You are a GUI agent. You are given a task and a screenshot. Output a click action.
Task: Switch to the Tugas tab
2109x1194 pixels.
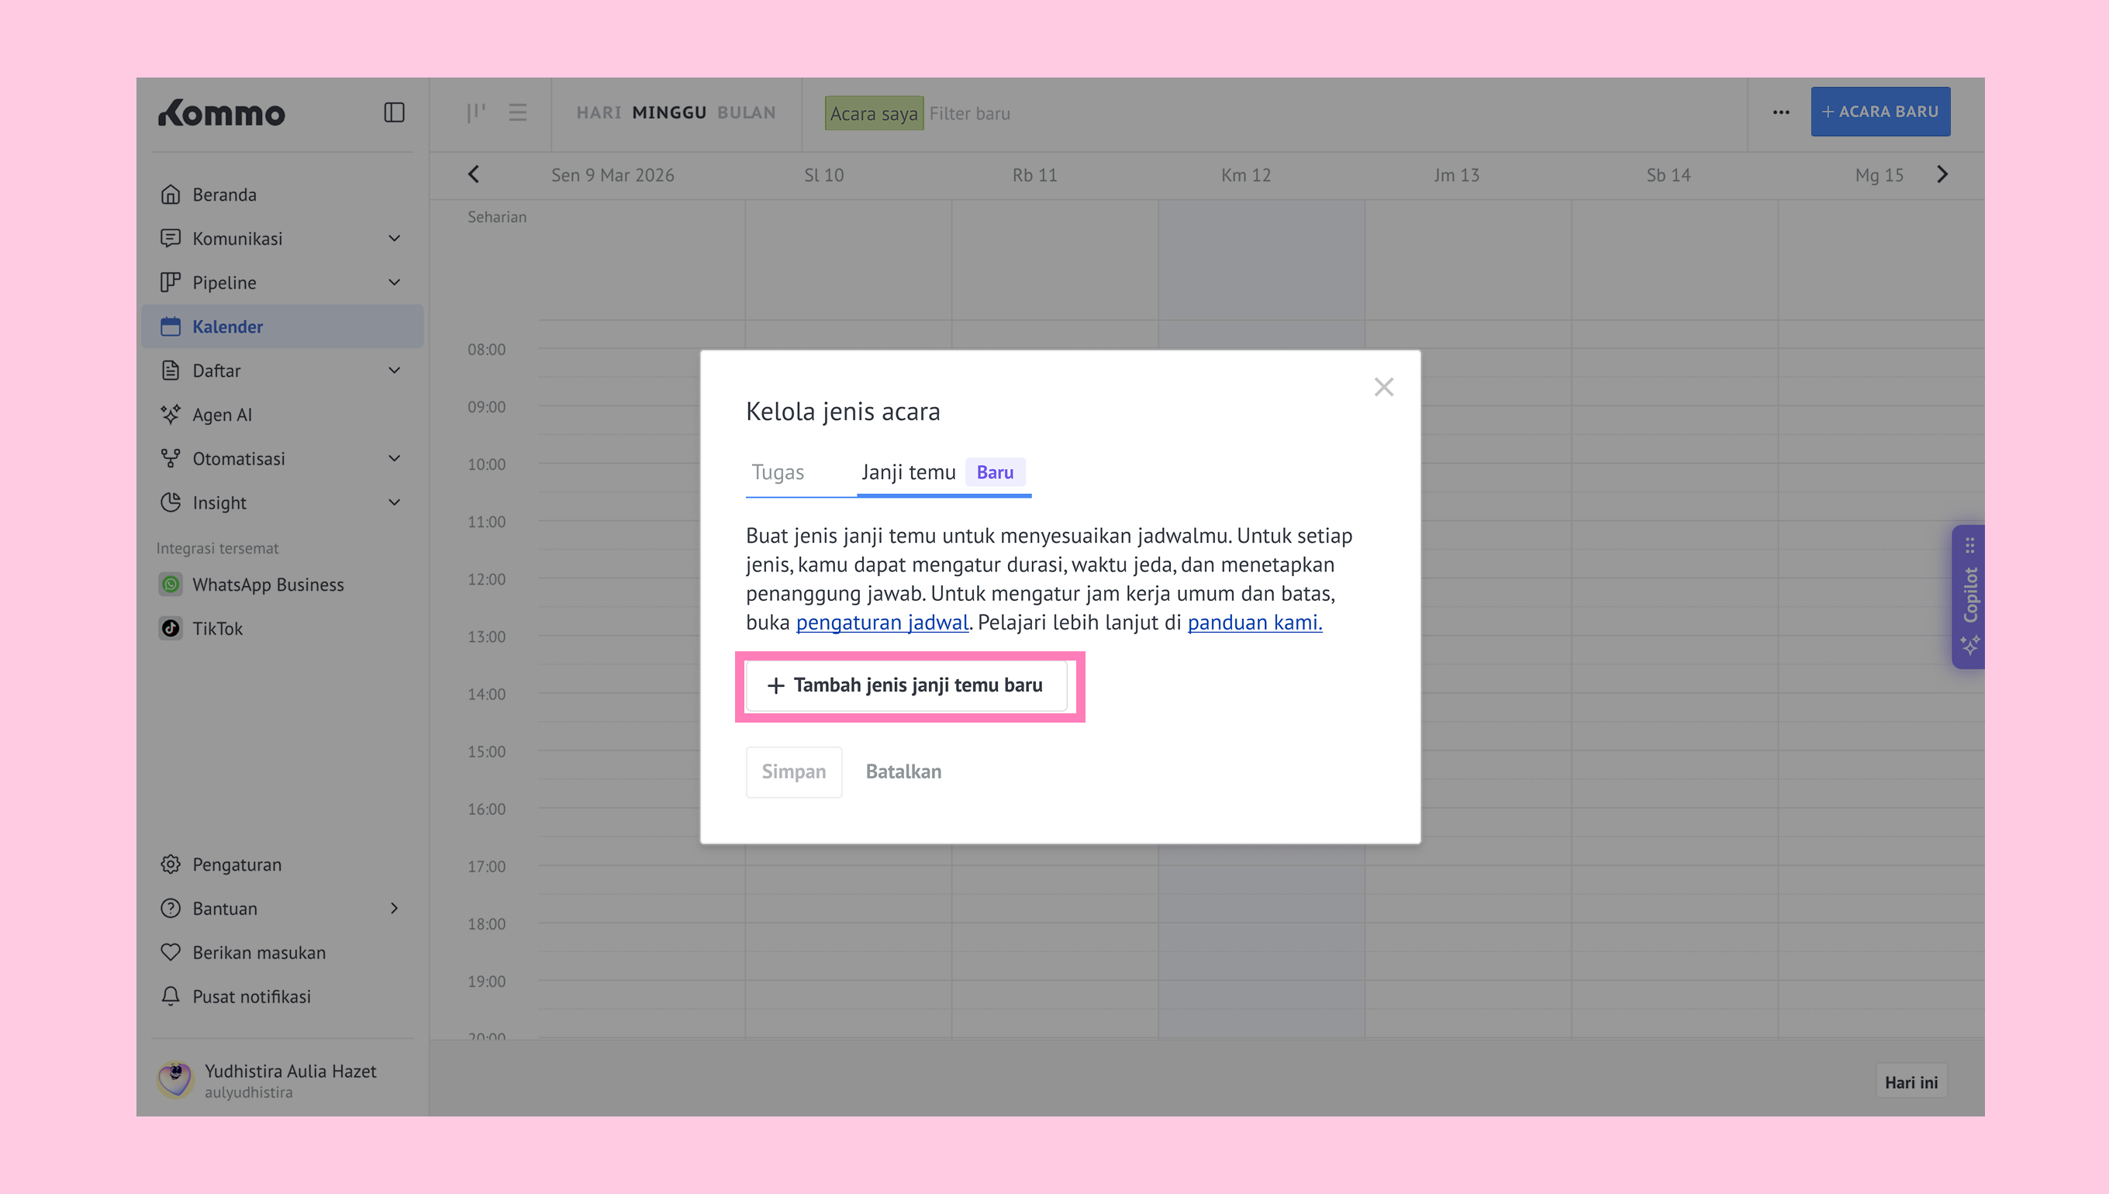point(778,472)
